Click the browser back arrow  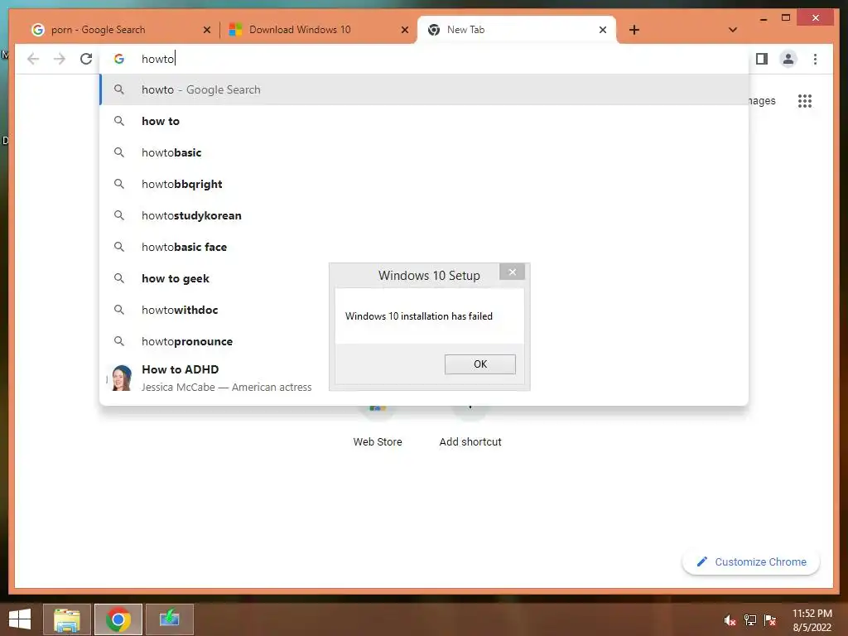[33, 59]
